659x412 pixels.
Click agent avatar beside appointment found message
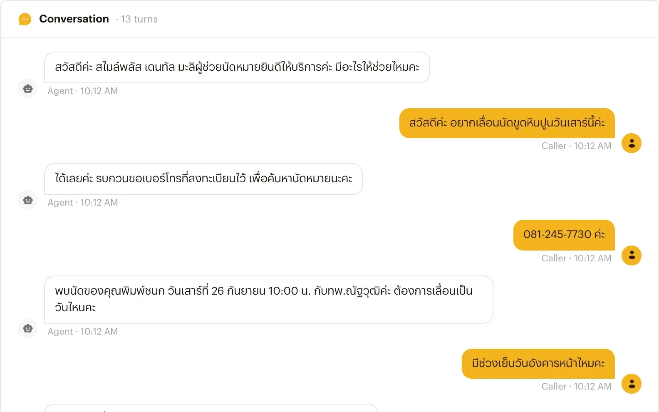tap(28, 328)
